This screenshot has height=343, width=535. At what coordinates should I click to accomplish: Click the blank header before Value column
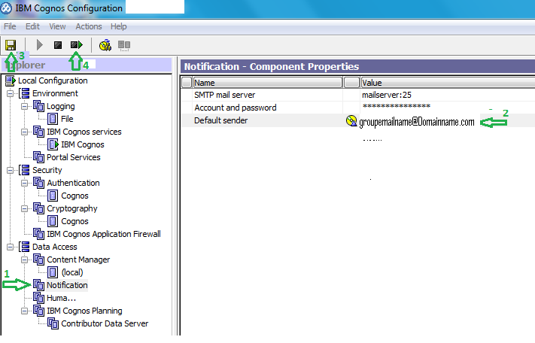(351, 83)
